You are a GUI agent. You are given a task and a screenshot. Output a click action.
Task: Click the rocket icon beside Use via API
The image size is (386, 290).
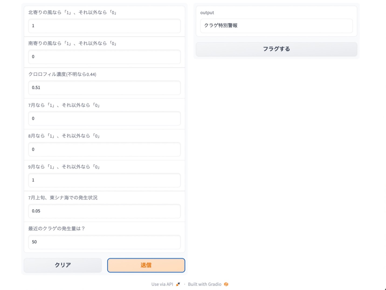tap(178, 284)
